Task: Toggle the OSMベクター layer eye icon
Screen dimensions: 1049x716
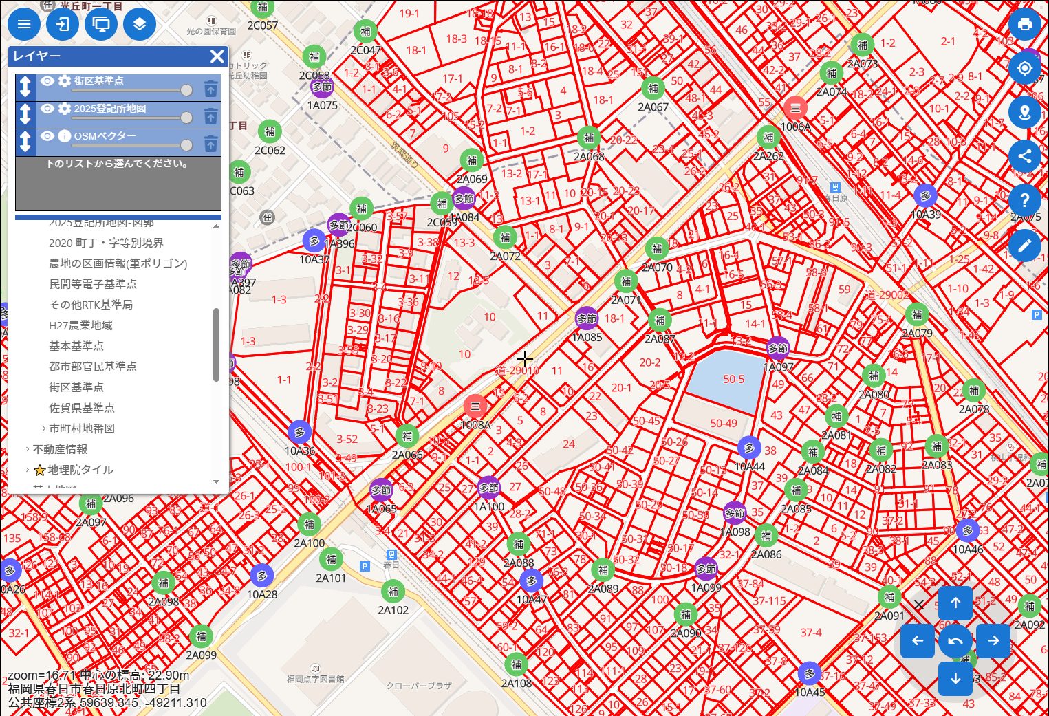Action: tap(47, 136)
